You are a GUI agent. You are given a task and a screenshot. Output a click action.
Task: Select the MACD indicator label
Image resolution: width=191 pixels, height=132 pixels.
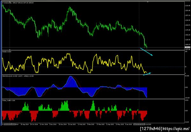(18, 76)
